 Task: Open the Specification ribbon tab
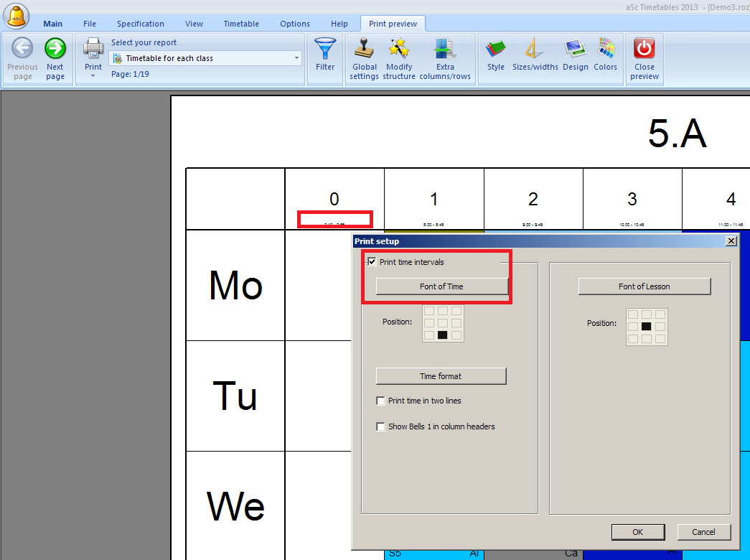click(x=141, y=24)
